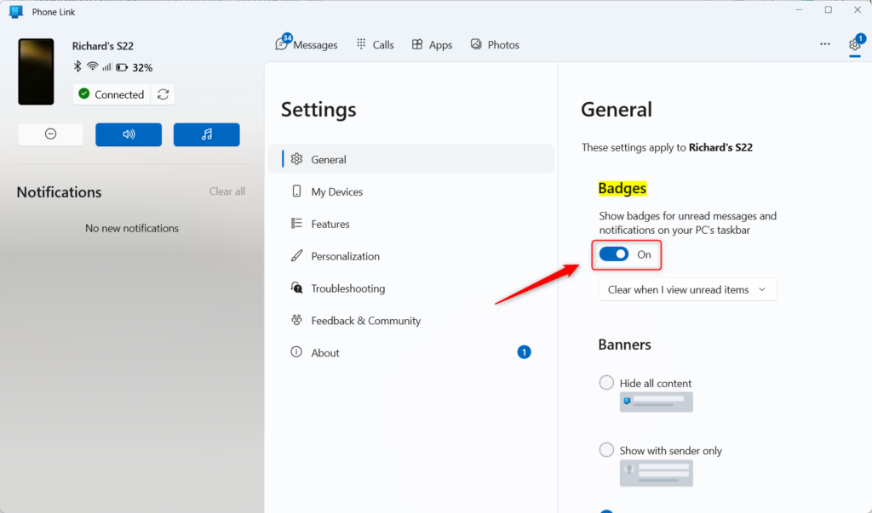Click the Troubleshooting icon
This screenshot has height=513, width=872.
(297, 288)
